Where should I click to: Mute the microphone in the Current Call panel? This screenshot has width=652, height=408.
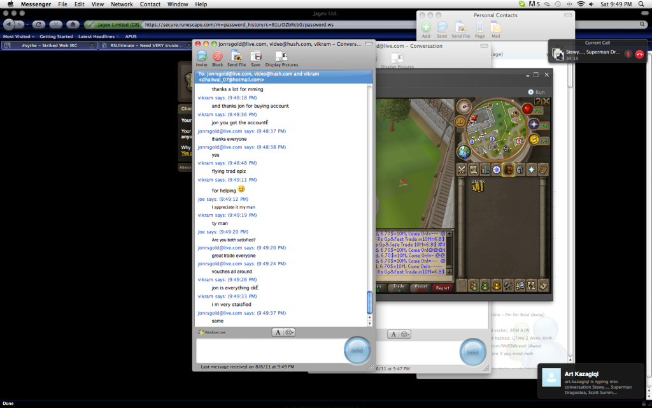[628, 55]
